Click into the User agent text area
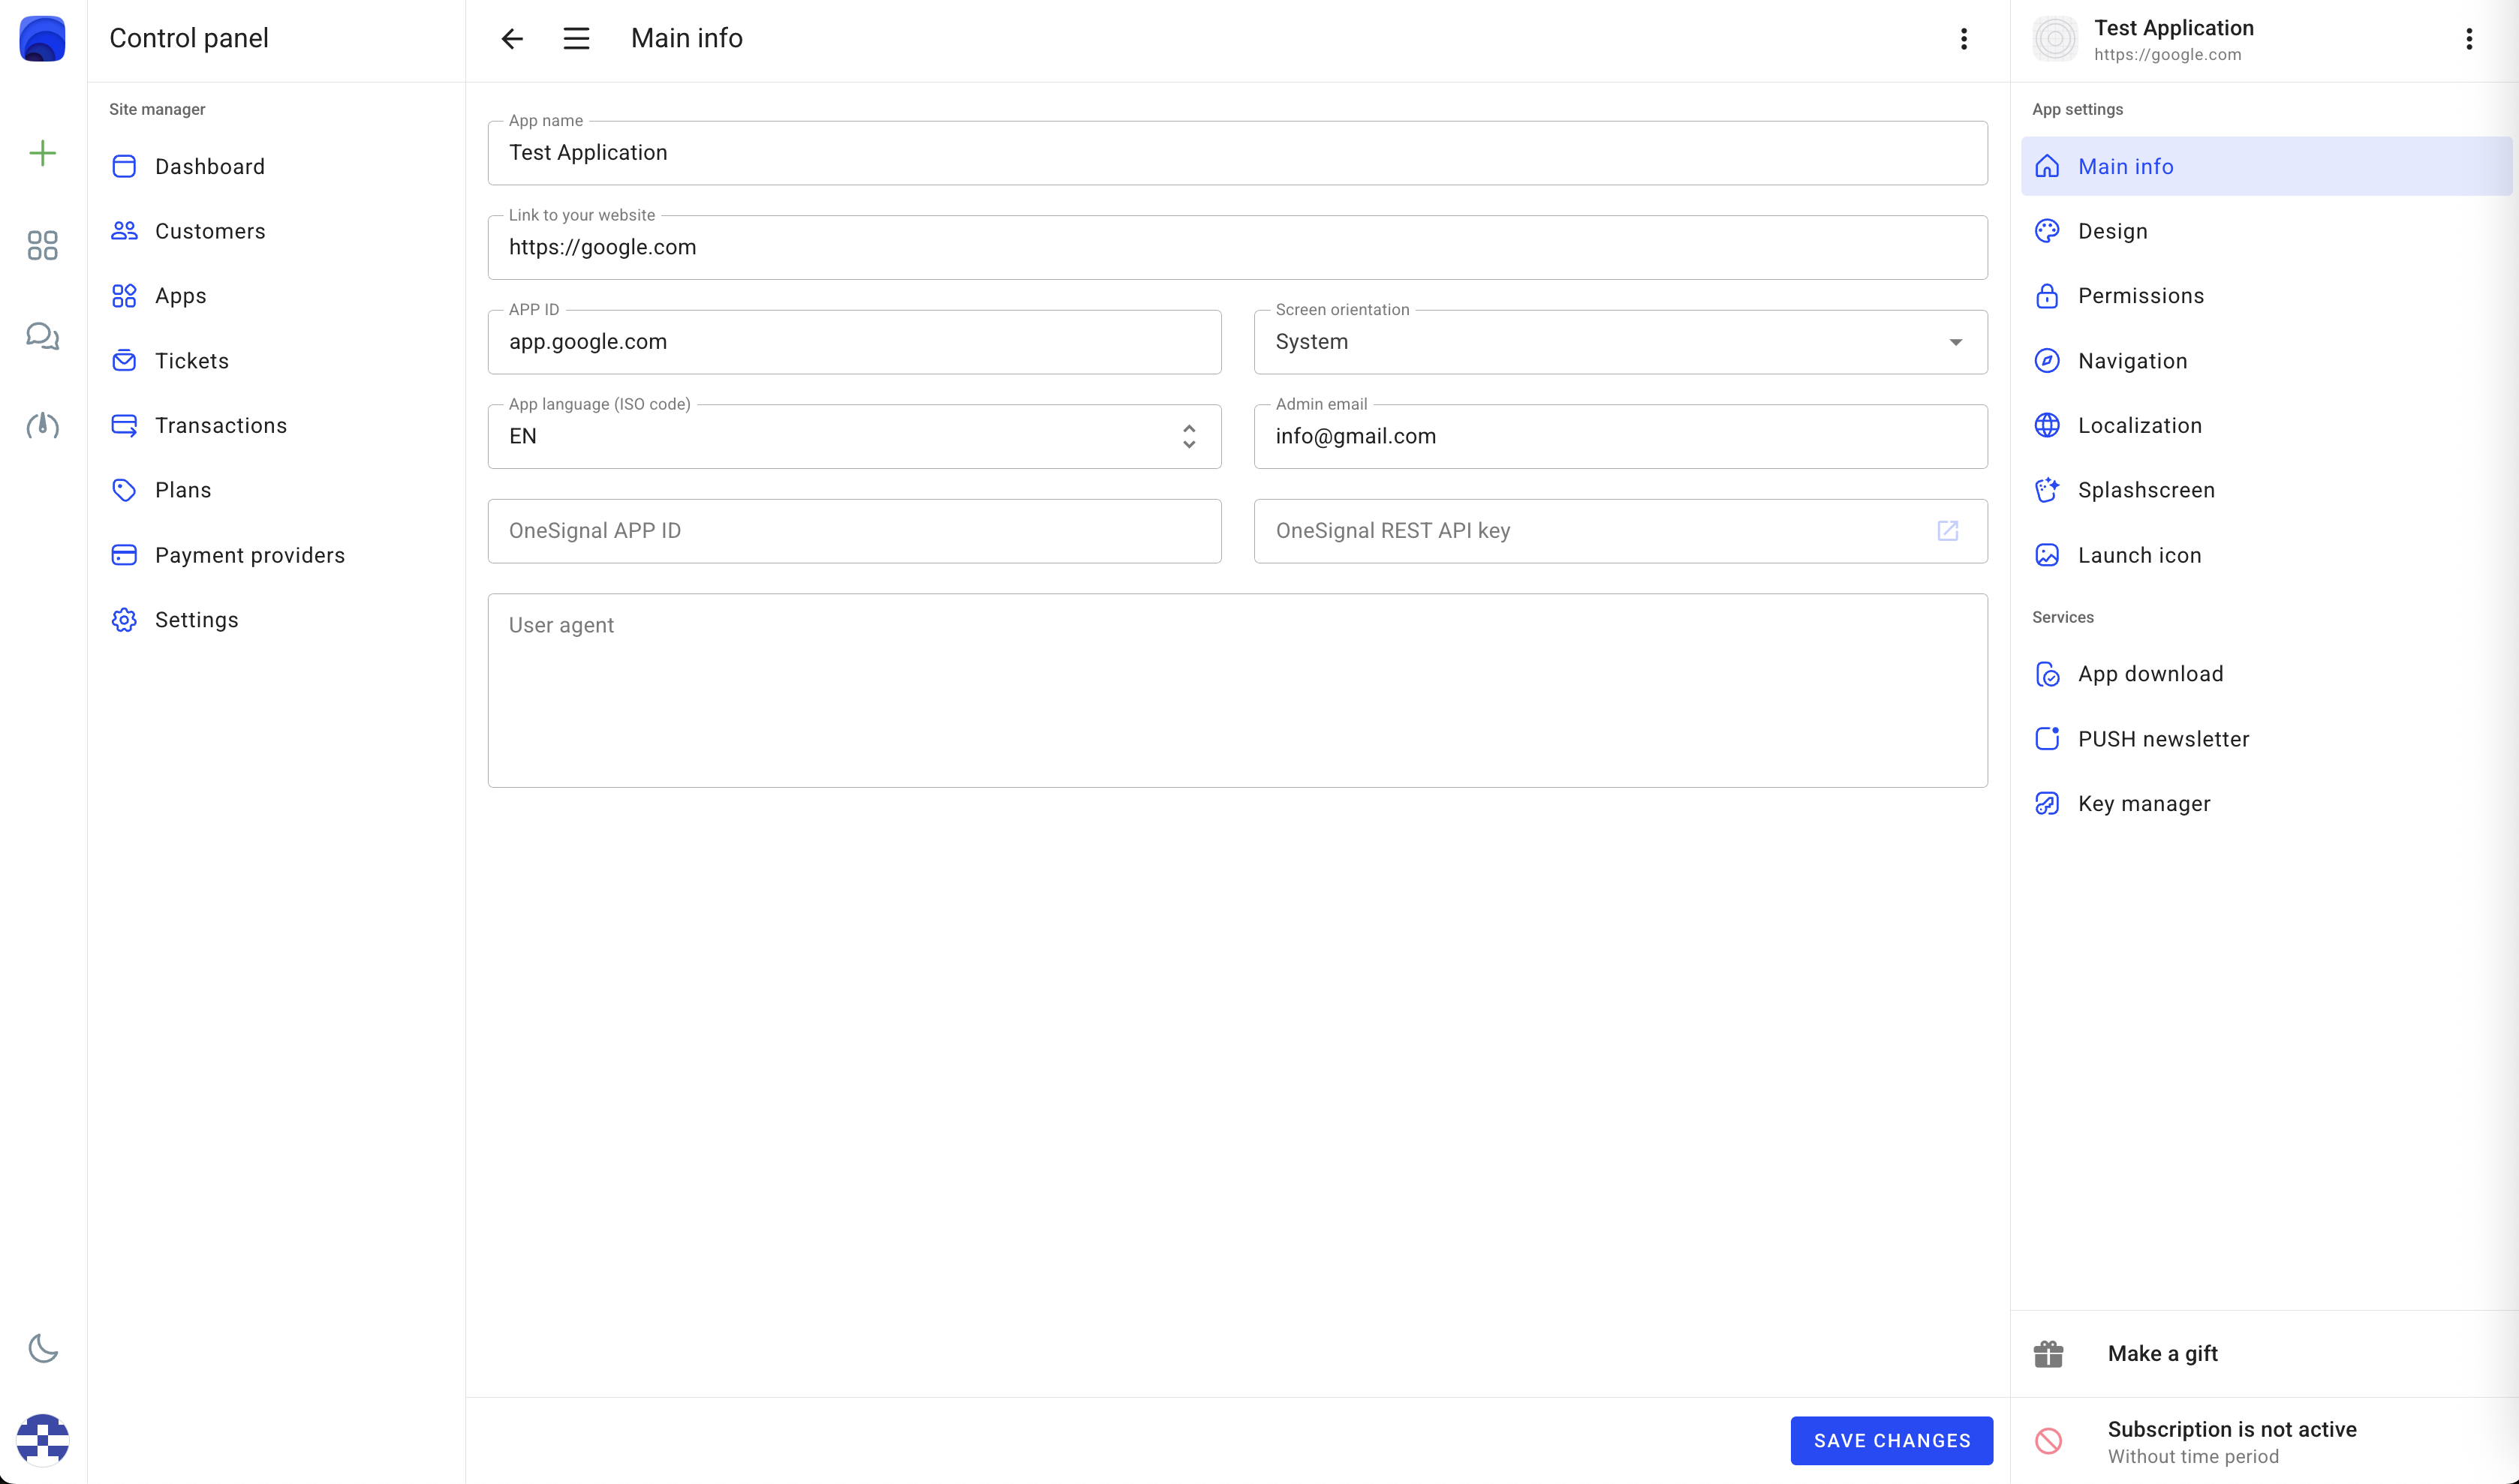Viewport: 2519px width, 1484px height. tap(1236, 690)
